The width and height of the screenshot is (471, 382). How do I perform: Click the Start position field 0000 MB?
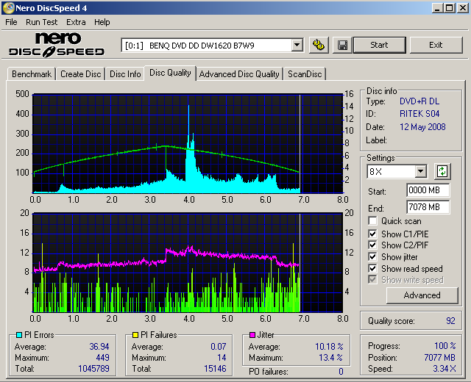(x=428, y=190)
